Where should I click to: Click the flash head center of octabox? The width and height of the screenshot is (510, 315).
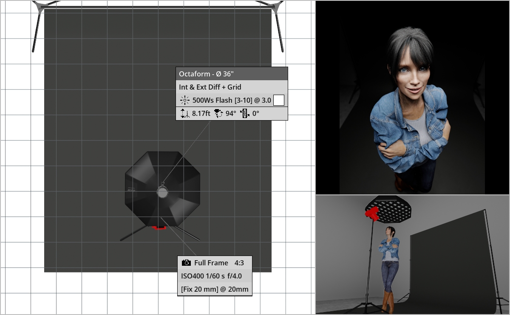(x=162, y=192)
